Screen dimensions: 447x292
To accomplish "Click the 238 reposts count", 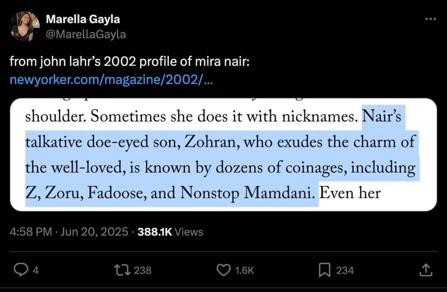I will (x=143, y=270).
